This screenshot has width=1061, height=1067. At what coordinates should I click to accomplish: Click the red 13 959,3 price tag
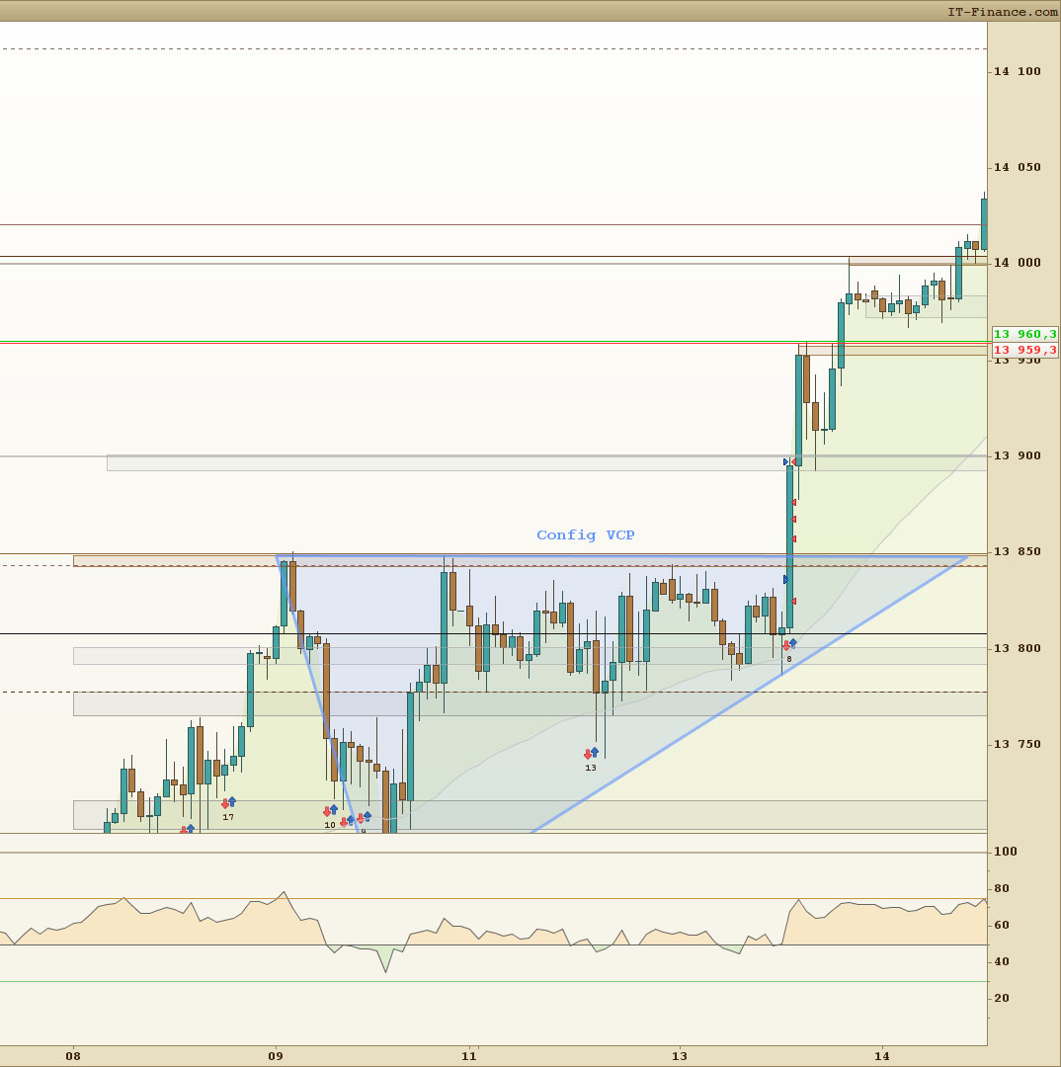(1024, 350)
